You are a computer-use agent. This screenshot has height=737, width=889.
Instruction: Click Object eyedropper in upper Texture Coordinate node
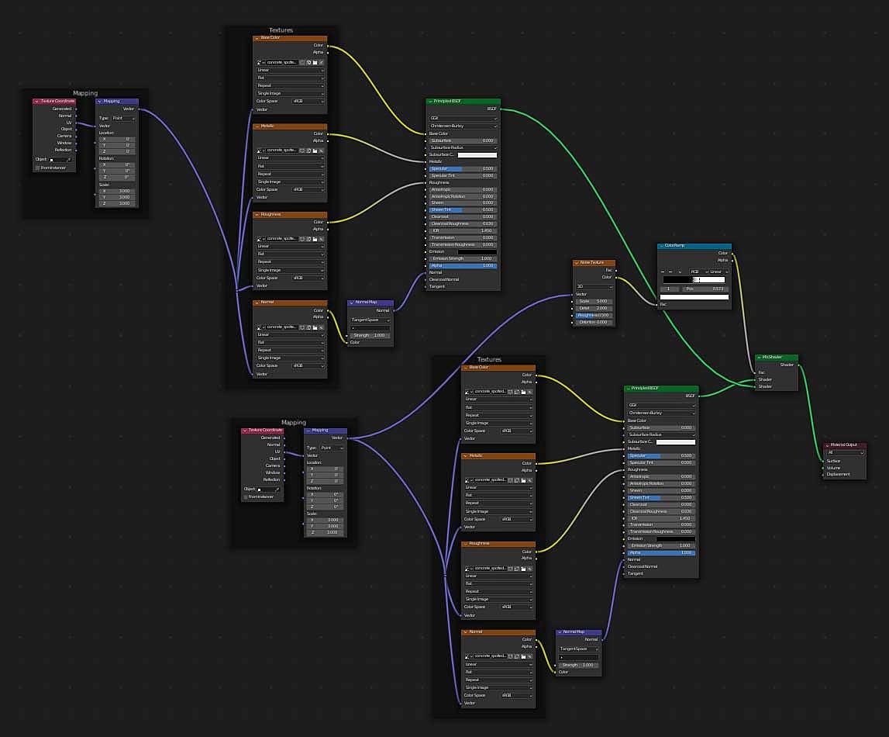(69, 160)
